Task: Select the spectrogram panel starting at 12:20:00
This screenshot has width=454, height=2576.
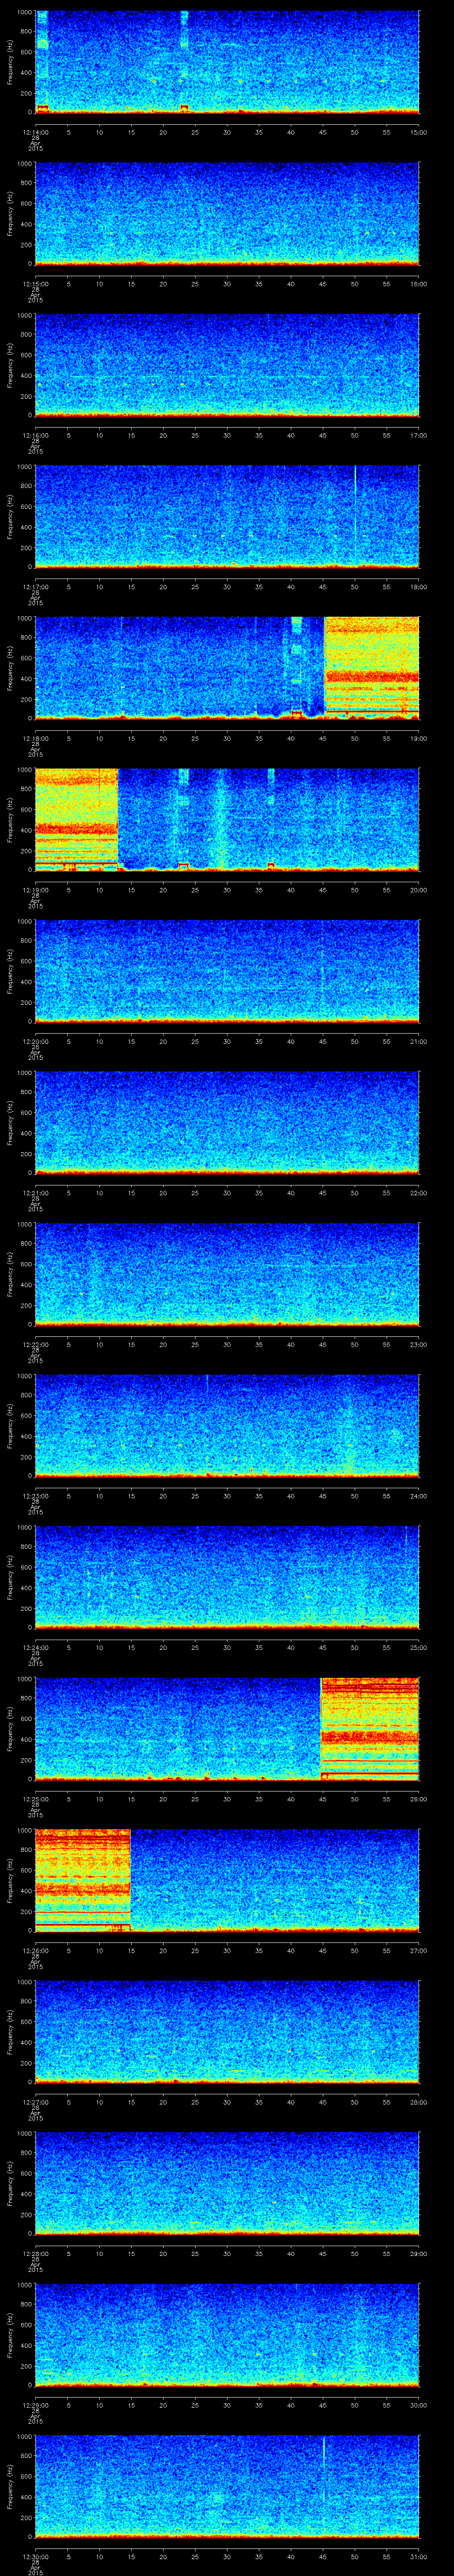Action: pyautogui.click(x=227, y=971)
